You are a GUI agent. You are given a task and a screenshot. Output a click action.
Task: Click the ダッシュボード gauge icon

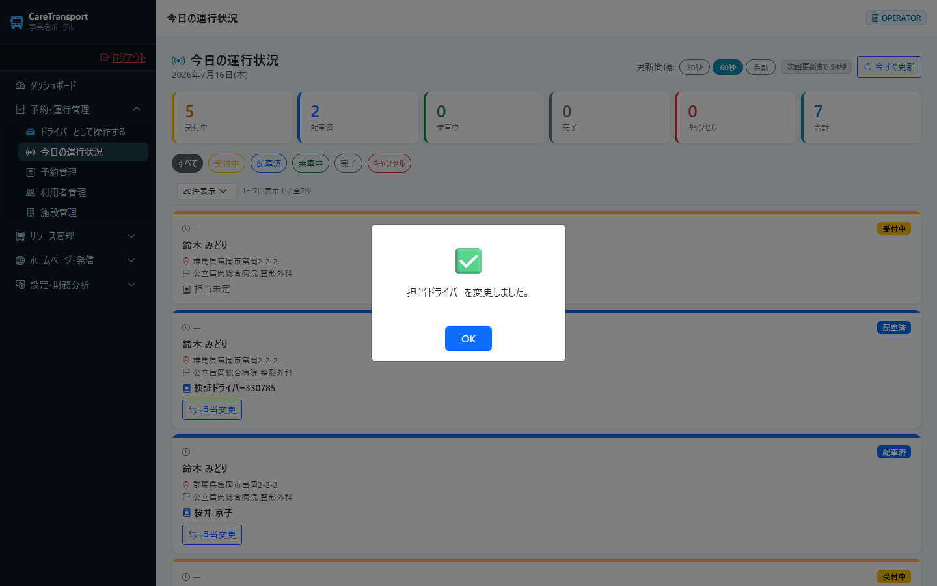pyautogui.click(x=20, y=85)
